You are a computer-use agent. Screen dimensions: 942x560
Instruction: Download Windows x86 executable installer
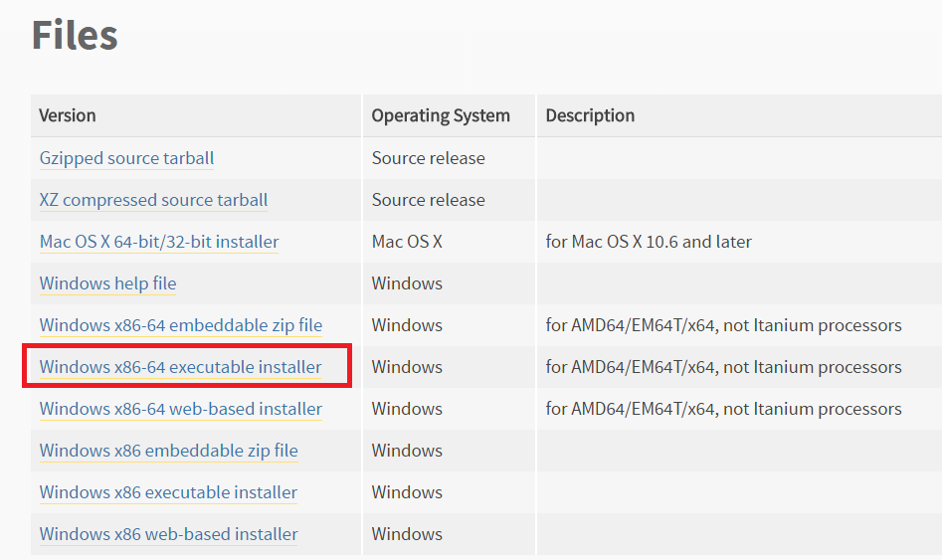[168, 492]
